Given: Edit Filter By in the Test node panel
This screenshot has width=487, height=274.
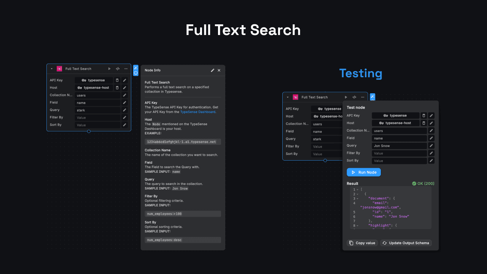Looking at the screenshot, I should 431,153.
